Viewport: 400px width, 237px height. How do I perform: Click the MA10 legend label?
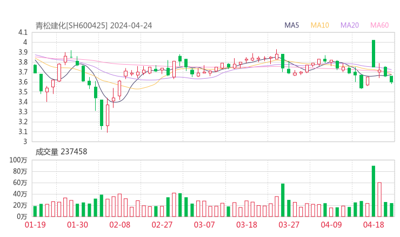319,25
